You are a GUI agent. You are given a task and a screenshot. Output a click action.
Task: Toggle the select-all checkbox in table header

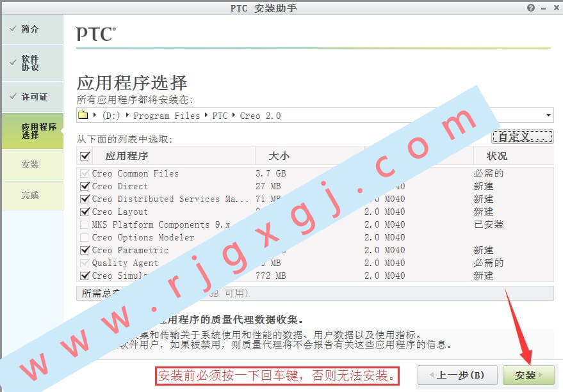coord(85,156)
